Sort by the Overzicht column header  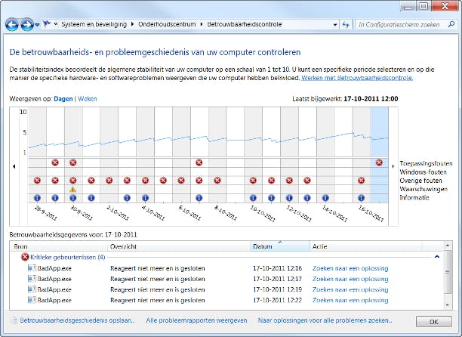pos(179,246)
